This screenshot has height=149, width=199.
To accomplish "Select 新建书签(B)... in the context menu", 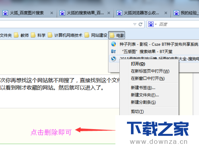I will [149, 87].
